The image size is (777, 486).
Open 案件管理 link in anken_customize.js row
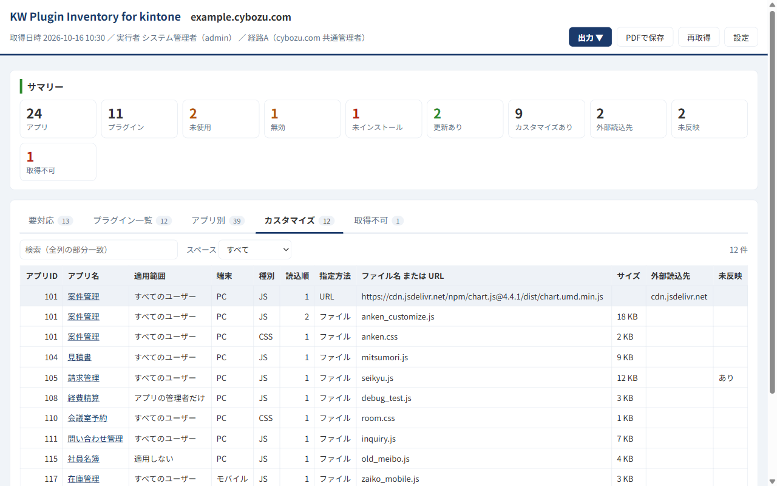[x=84, y=317]
